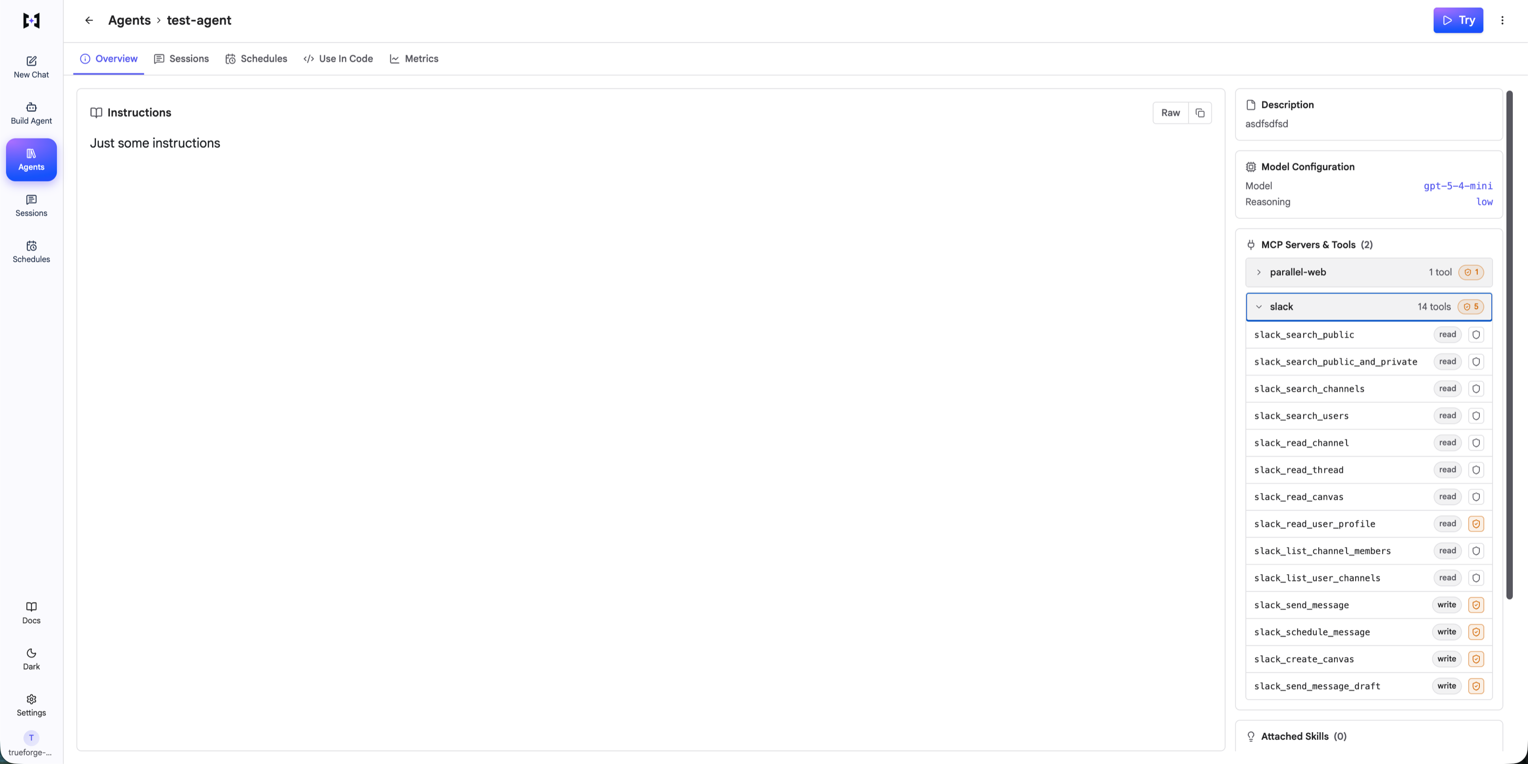The image size is (1528, 764).
Task: Click the Agents breadcrumb link
Action: click(x=129, y=20)
